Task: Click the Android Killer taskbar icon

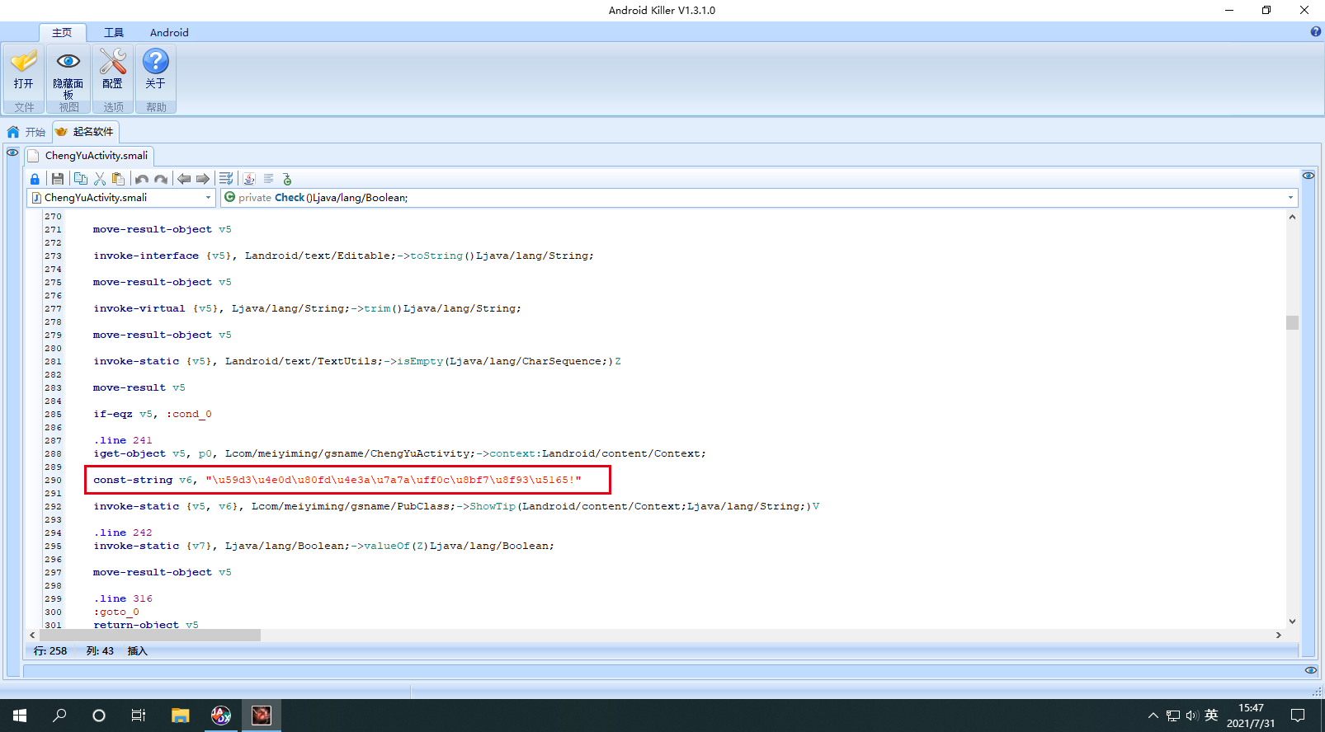Action: point(261,716)
